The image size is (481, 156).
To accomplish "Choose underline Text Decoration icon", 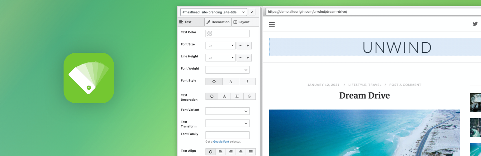I will point(237,96).
